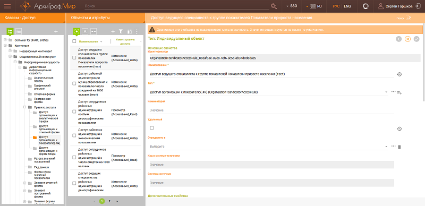
Task: Select Разрез значений показателей tree item
Action: (x=45, y=160)
